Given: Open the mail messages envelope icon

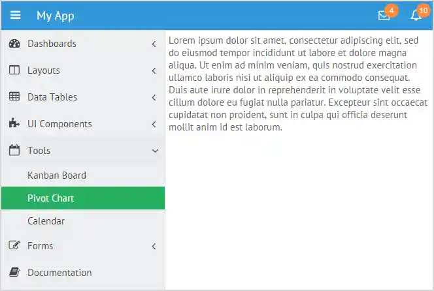Looking at the screenshot, I should click(384, 16).
